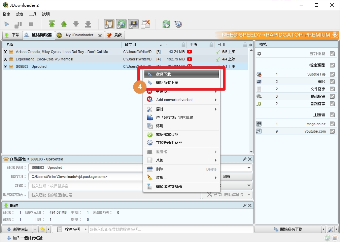Select 開始所有下載 in context menu
The width and height of the screenshot is (340, 242).
point(181,83)
